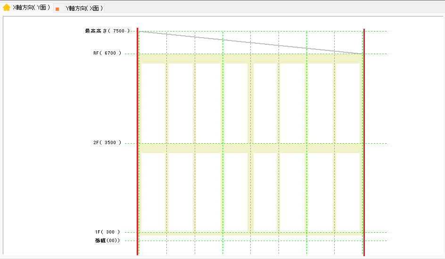This screenshot has height=259, width=445.
Task: Select the 最高高さ(7500) height label
Action: [x=107, y=31]
